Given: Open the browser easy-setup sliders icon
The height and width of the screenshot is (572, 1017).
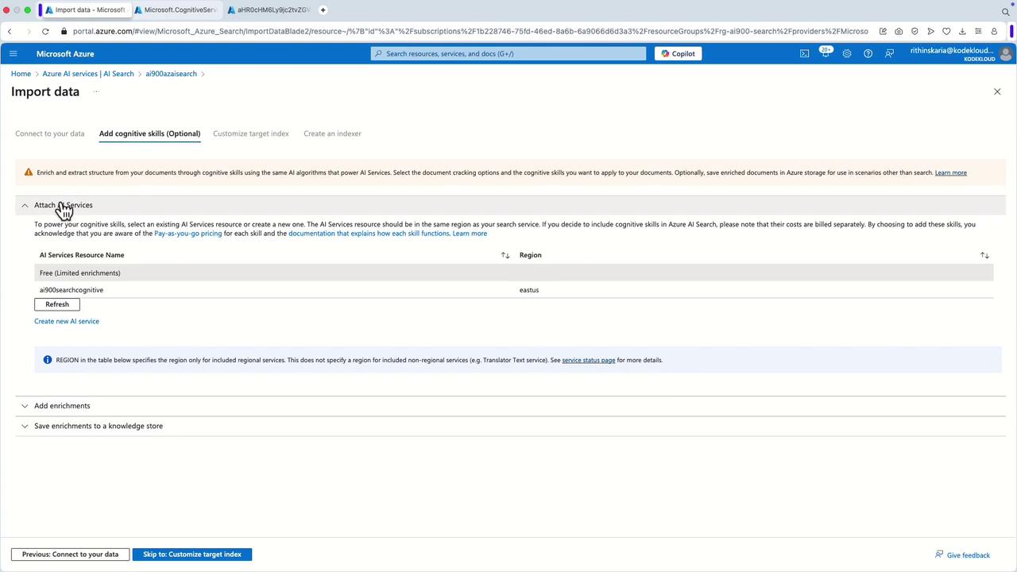Looking at the screenshot, I should (978, 31).
